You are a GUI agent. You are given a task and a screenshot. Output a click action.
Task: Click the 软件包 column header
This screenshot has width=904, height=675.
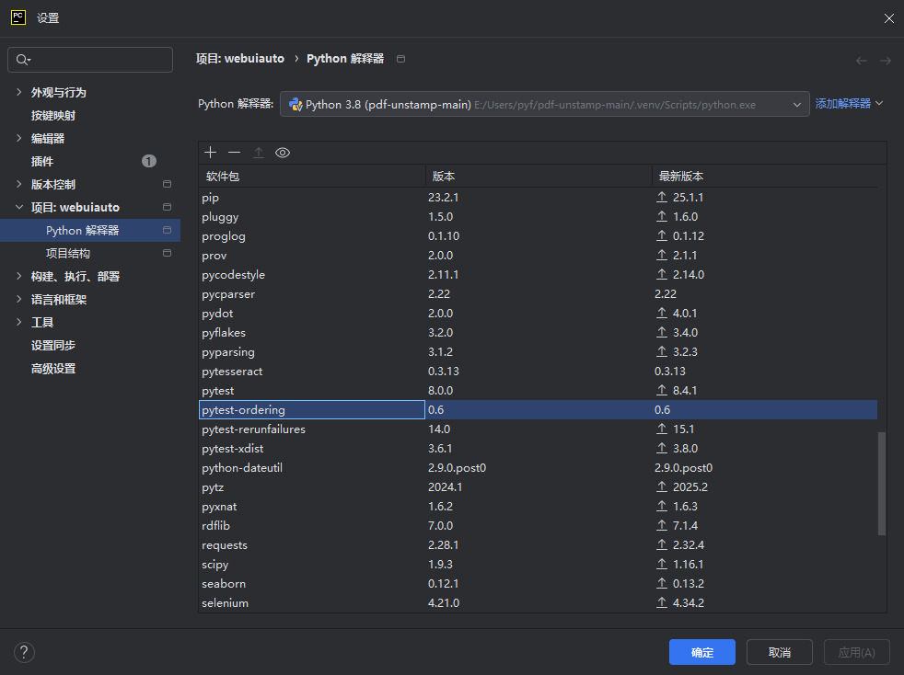[x=312, y=177]
